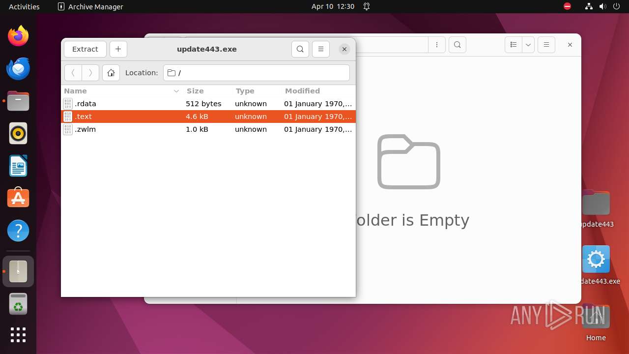The image size is (629, 354).
Task: Close the Files window
Action: (x=570, y=45)
